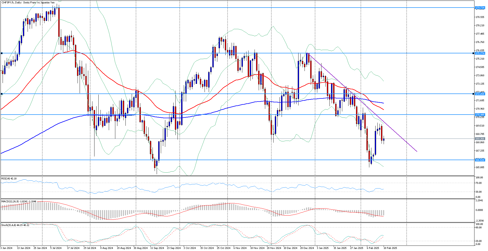Select the 170.449 horizontal line price tag

click(x=480, y=115)
